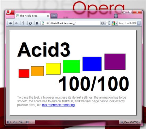The width and height of the screenshot is (146, 129).
Task: Go back using the Back arrow
Action: pos(11,23)
